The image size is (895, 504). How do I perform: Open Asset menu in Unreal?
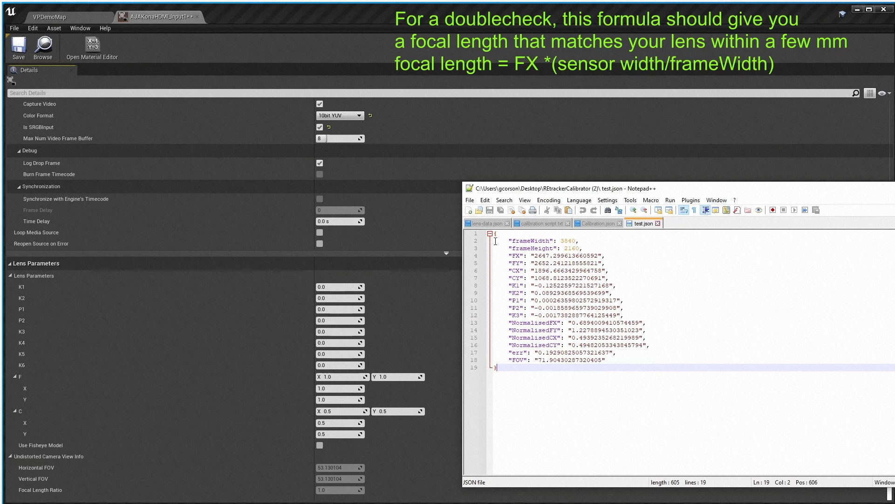click(54, 28)
